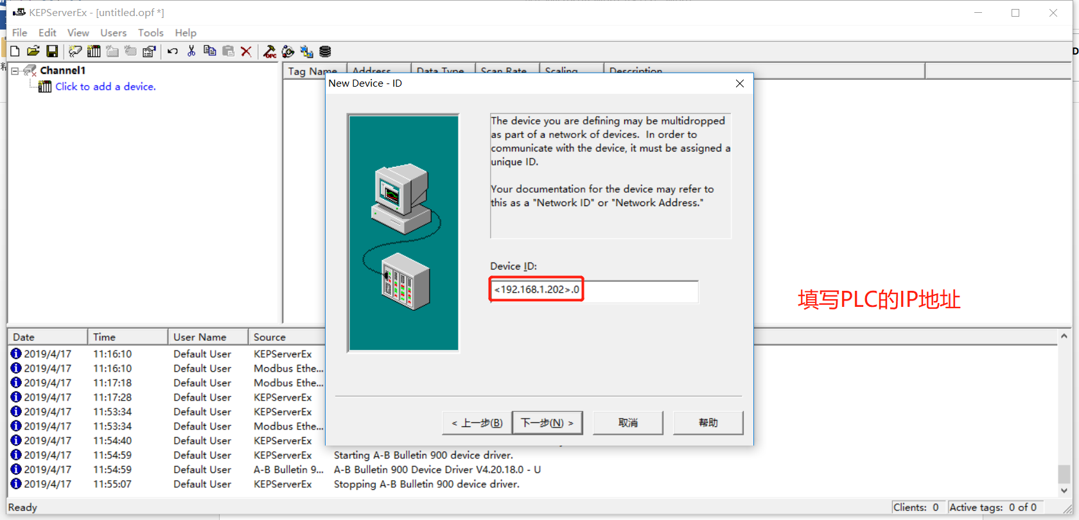The height and width of the screenshot is (520, 1079).
Task: Delete selection with the red X icon
Action: coord(246,51)
